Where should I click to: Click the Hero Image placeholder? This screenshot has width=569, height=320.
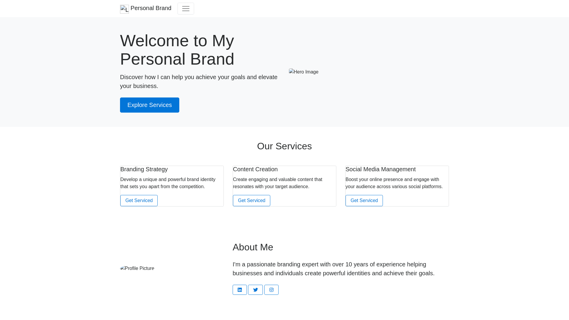click(304, 72)
